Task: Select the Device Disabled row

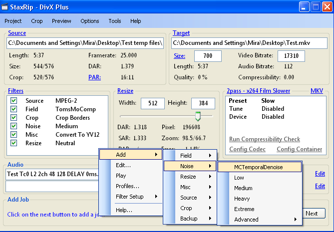Action: [x=276, y=117]
